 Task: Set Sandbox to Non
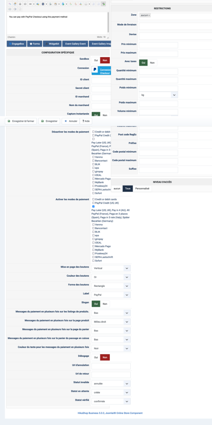105,61
